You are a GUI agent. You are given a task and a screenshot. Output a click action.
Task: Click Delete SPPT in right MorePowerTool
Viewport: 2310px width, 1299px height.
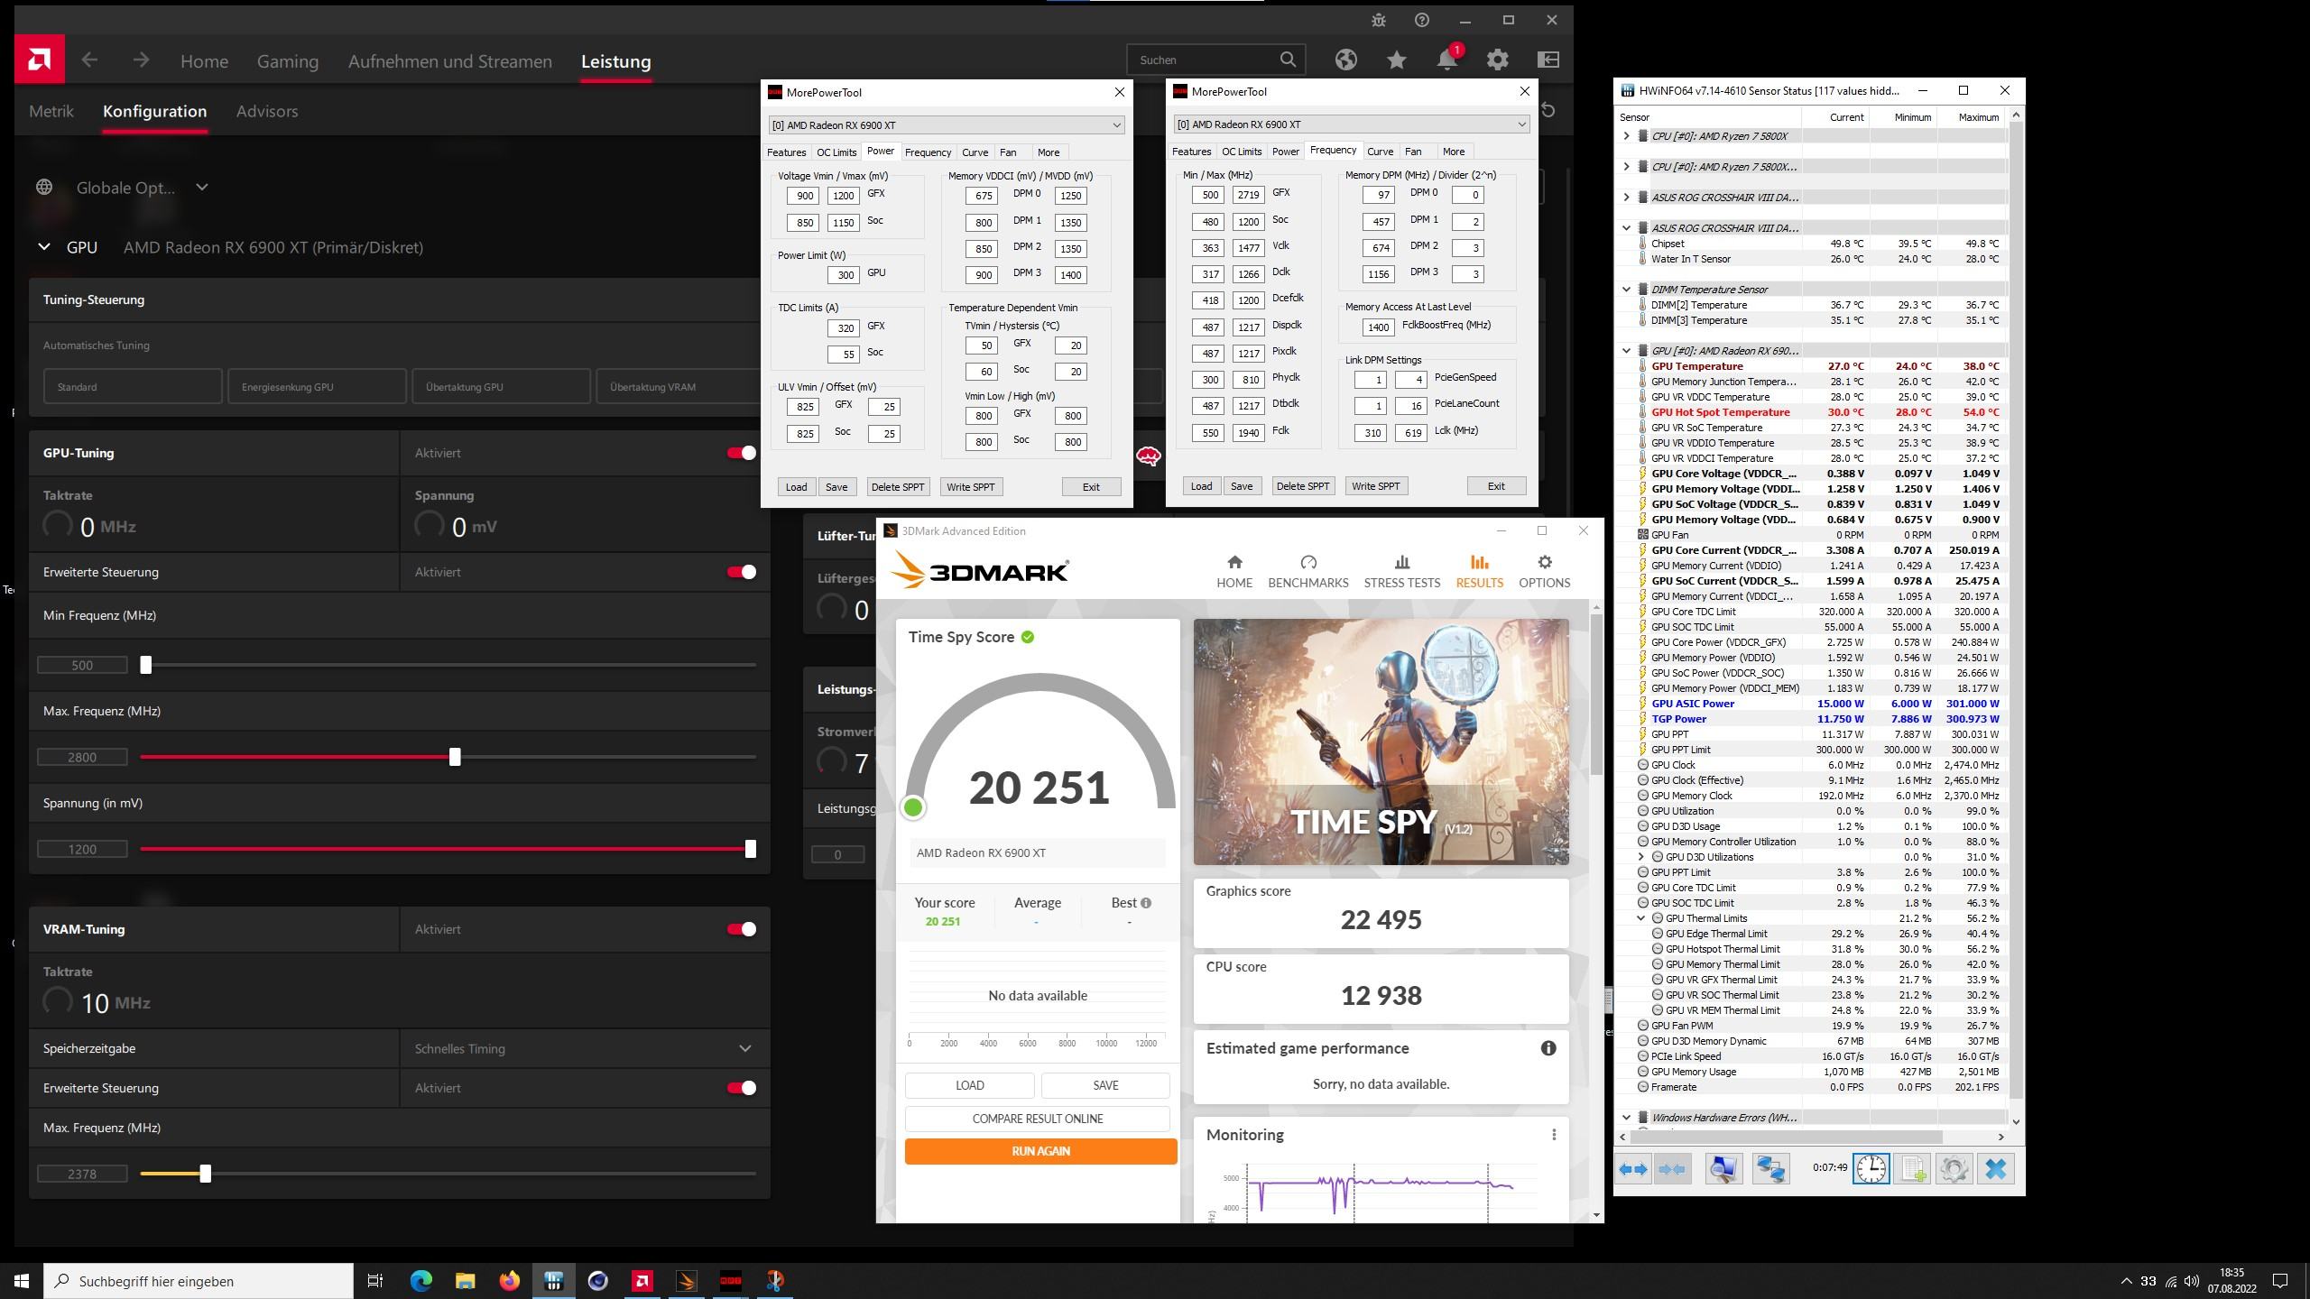click(1303, 486)
